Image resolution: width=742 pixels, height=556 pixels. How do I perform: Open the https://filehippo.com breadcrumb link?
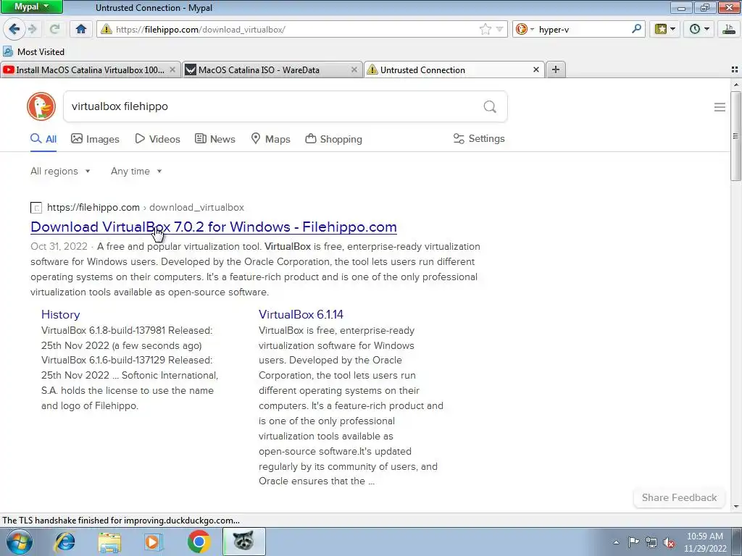tap(93, 207)
